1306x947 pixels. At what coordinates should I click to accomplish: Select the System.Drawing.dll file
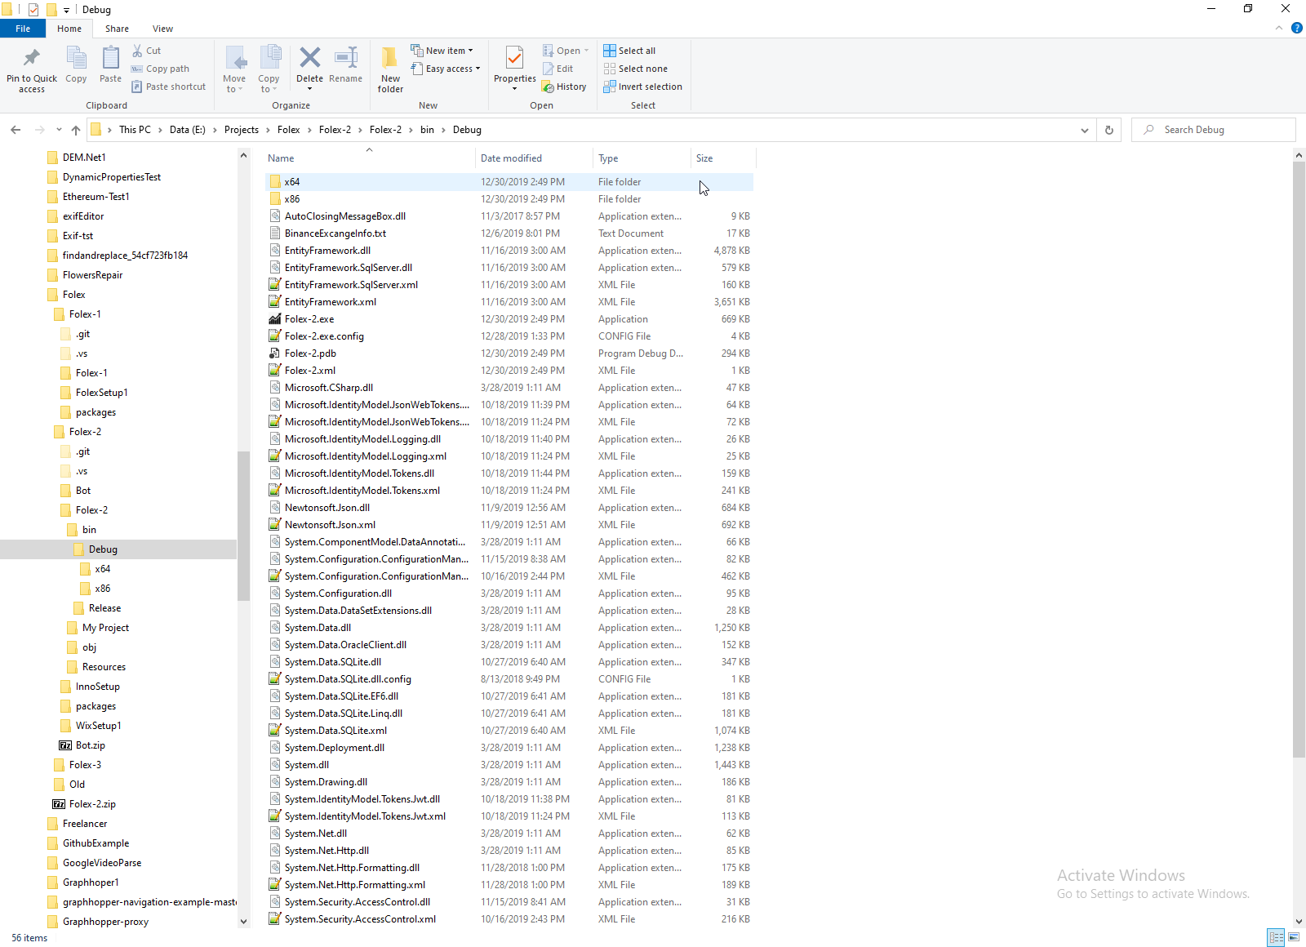pos(509,782)
